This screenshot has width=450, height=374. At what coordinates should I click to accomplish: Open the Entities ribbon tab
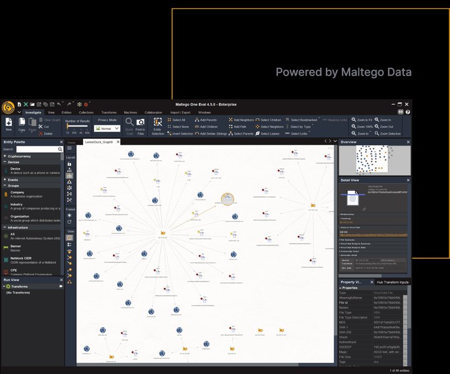click(66, 113)
